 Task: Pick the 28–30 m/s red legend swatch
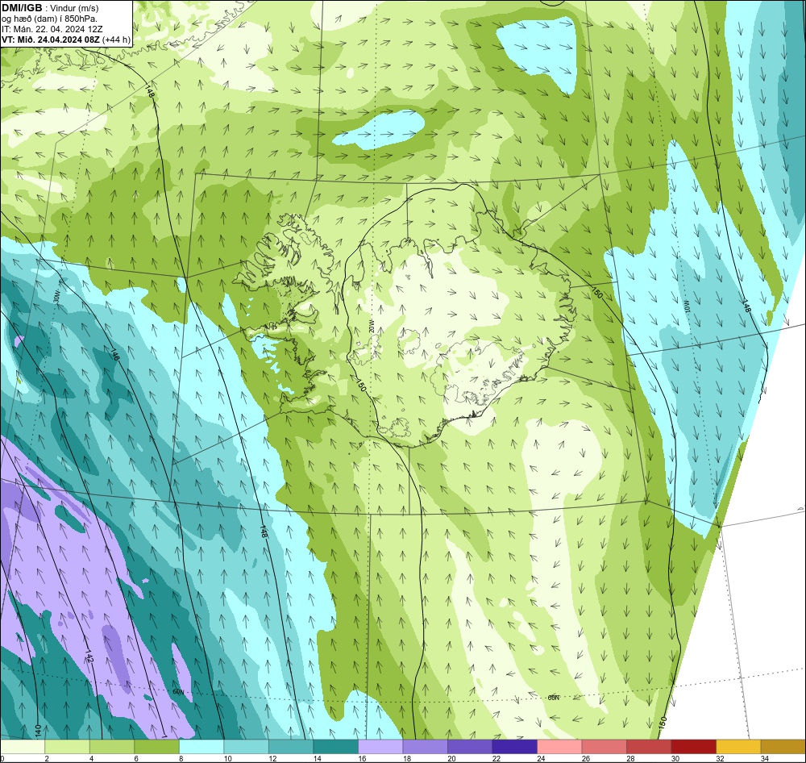(649, 747)
